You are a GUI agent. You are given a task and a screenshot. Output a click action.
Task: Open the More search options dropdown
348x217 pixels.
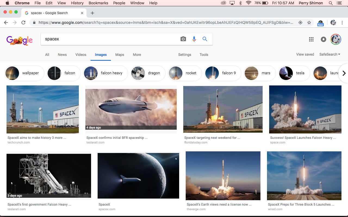(137, 55)
